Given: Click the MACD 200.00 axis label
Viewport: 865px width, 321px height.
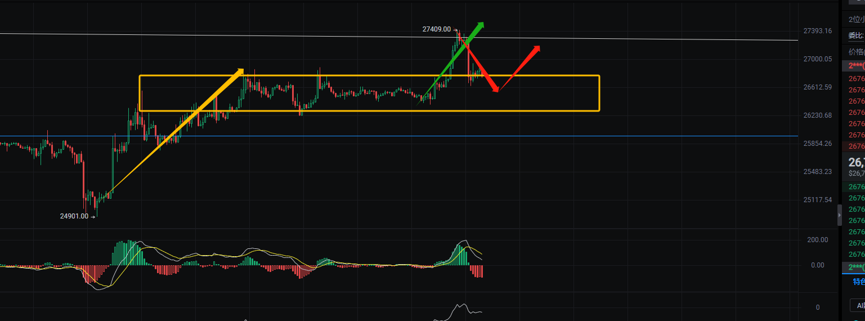Looking at the screenshot, I should [818, 239].
